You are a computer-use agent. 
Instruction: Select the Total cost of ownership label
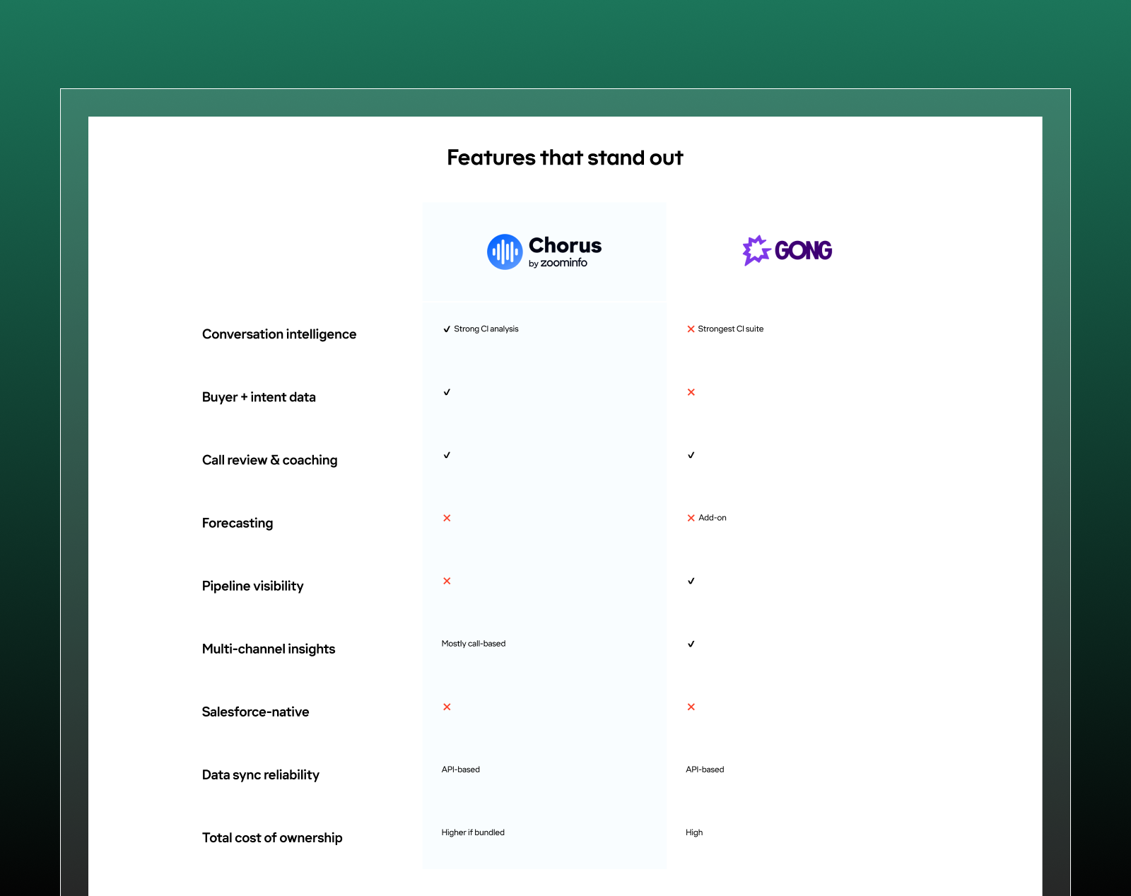[272, 838]
